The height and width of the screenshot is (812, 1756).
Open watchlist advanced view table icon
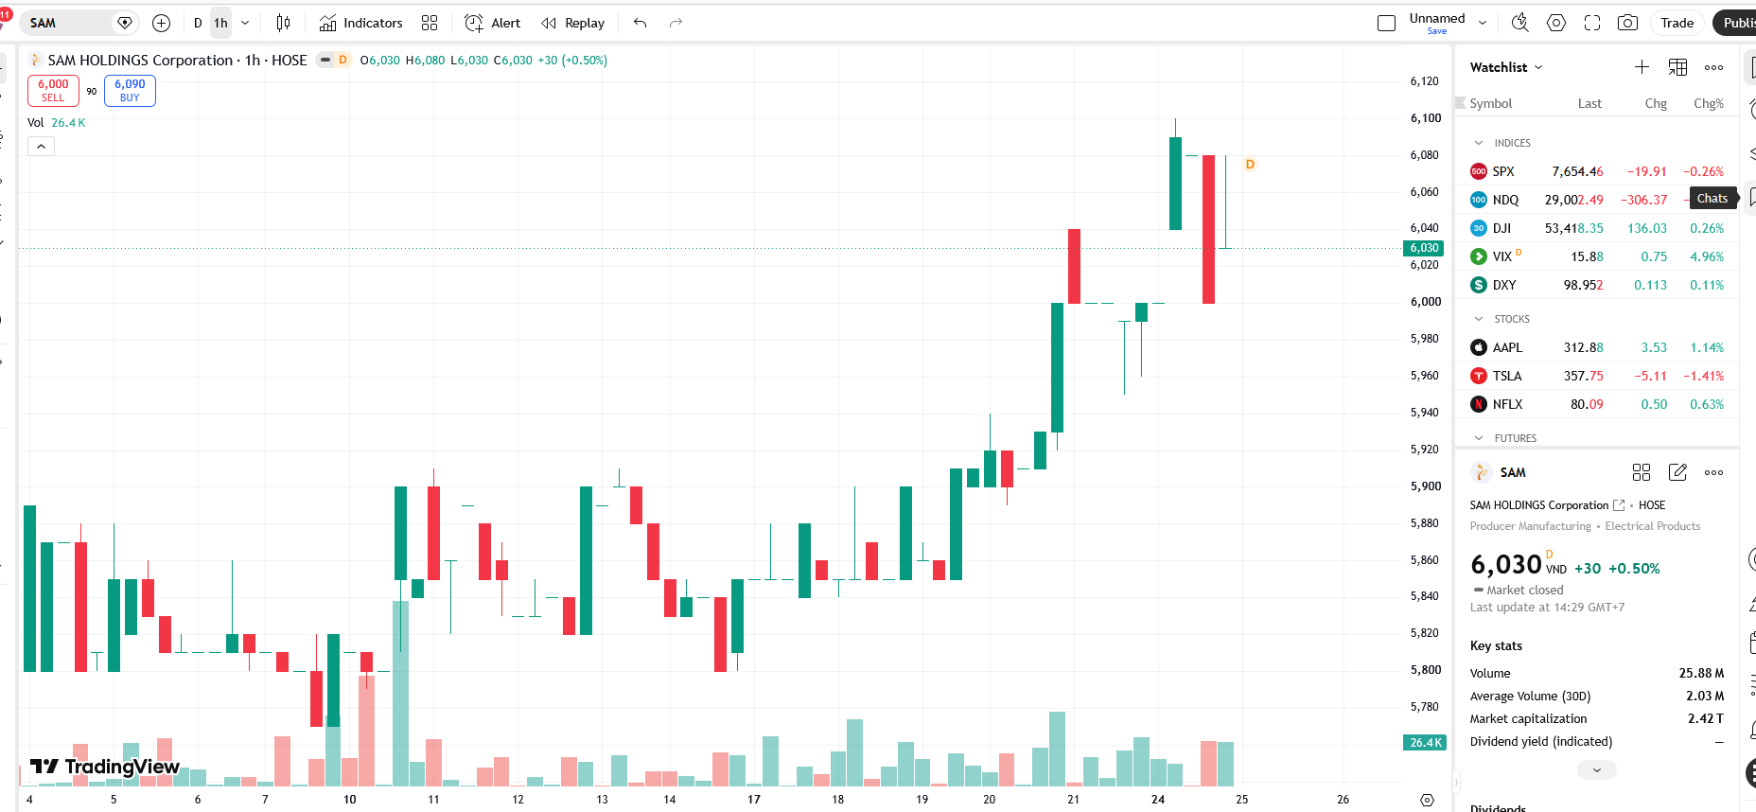click(1677, 67)
